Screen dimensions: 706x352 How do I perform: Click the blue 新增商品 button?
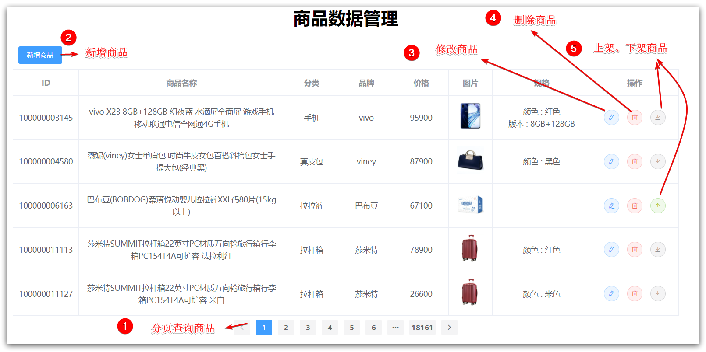(40, 55)
